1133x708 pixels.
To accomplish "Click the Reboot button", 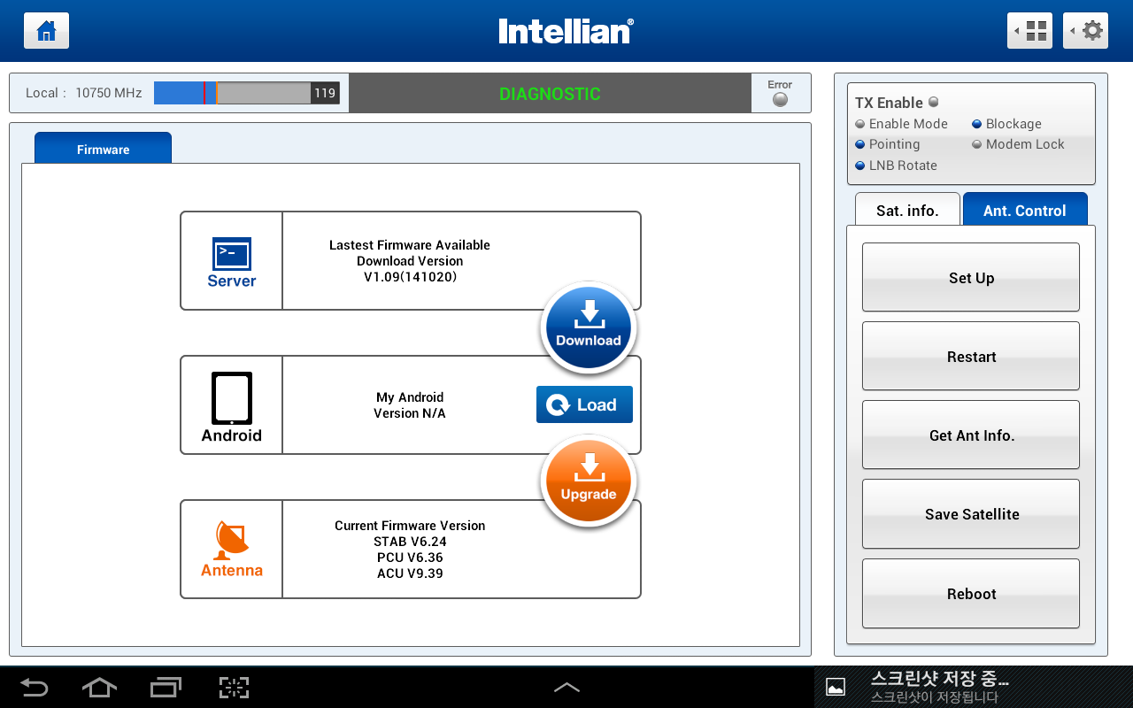I will (x=971, y=593).
